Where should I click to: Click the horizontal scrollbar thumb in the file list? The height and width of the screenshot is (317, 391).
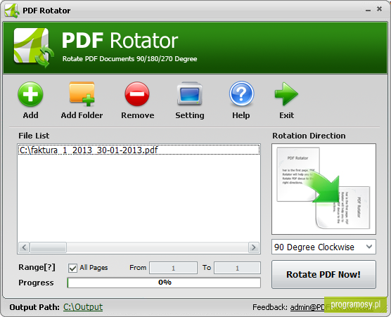48,247
